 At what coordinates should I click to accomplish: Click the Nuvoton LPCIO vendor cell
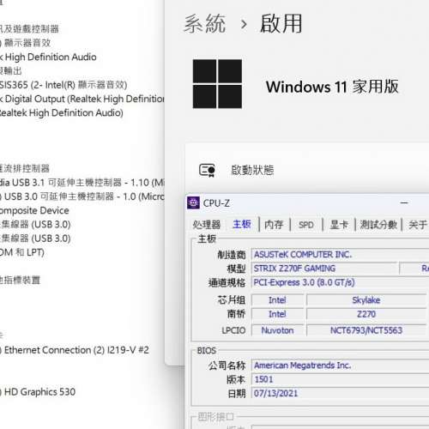coord(277,330)
